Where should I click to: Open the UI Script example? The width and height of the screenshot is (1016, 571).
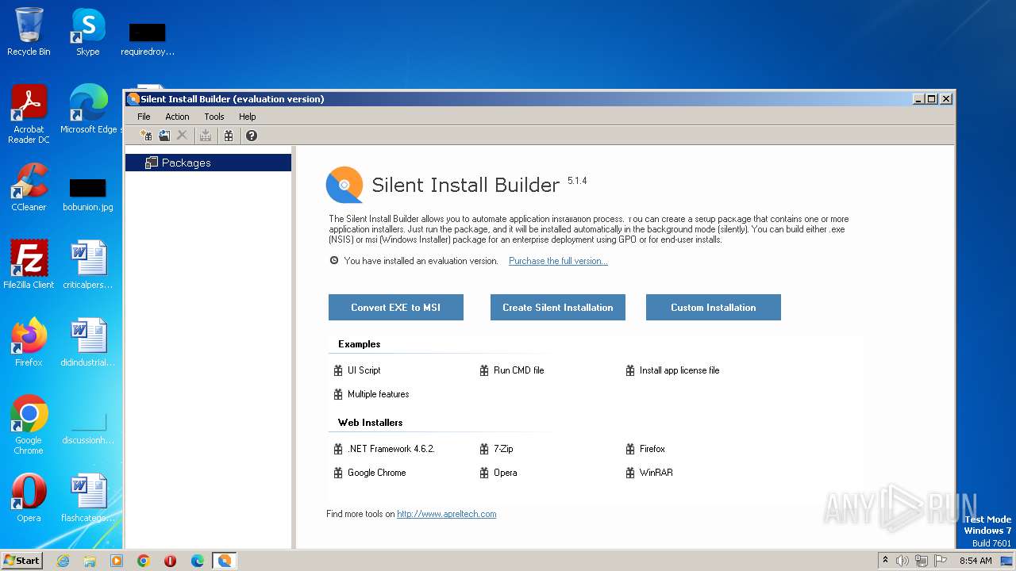pos(364,370)
